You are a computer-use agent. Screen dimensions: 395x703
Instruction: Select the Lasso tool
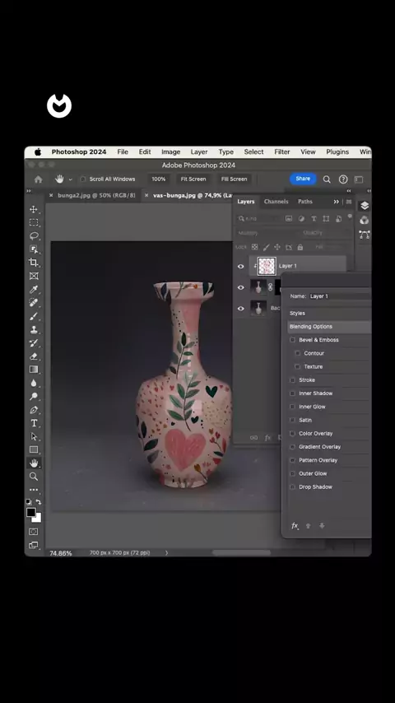coord(34,235)
